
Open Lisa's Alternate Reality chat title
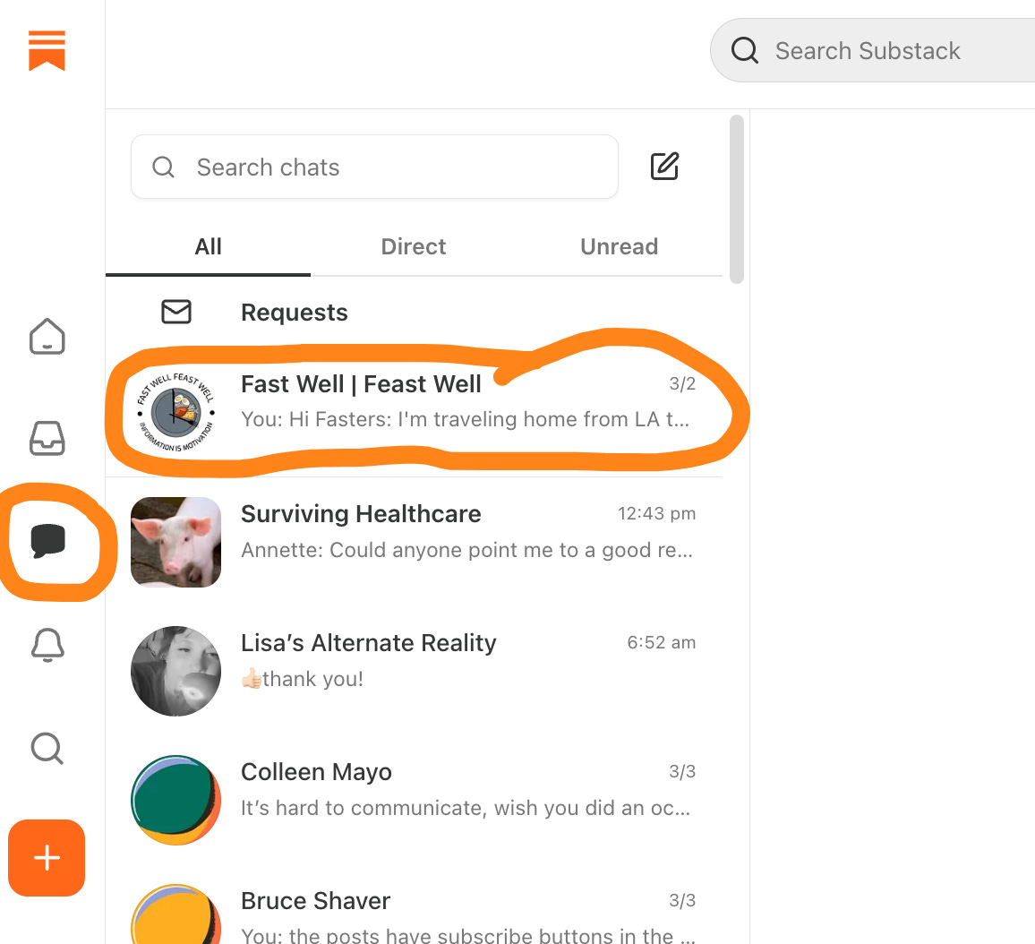[x=368, y=642]
